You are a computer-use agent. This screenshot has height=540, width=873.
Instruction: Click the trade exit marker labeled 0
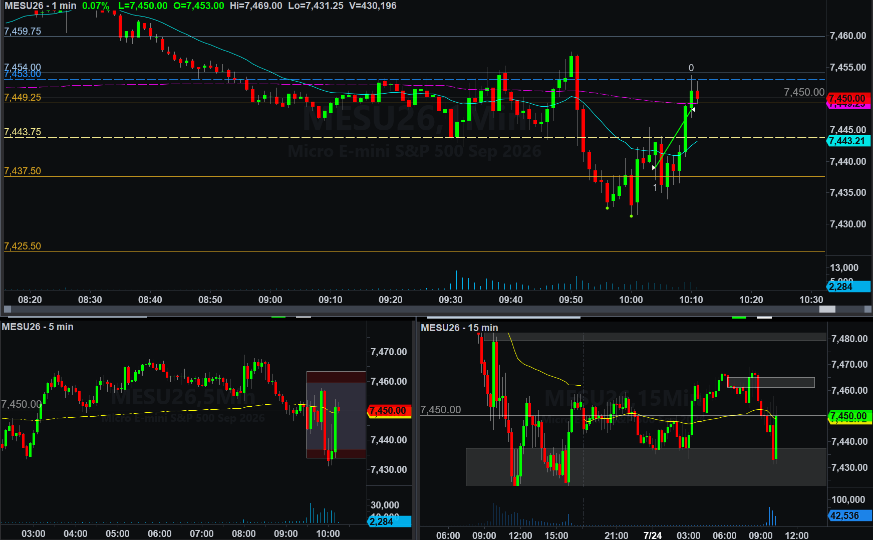point(691,68)
